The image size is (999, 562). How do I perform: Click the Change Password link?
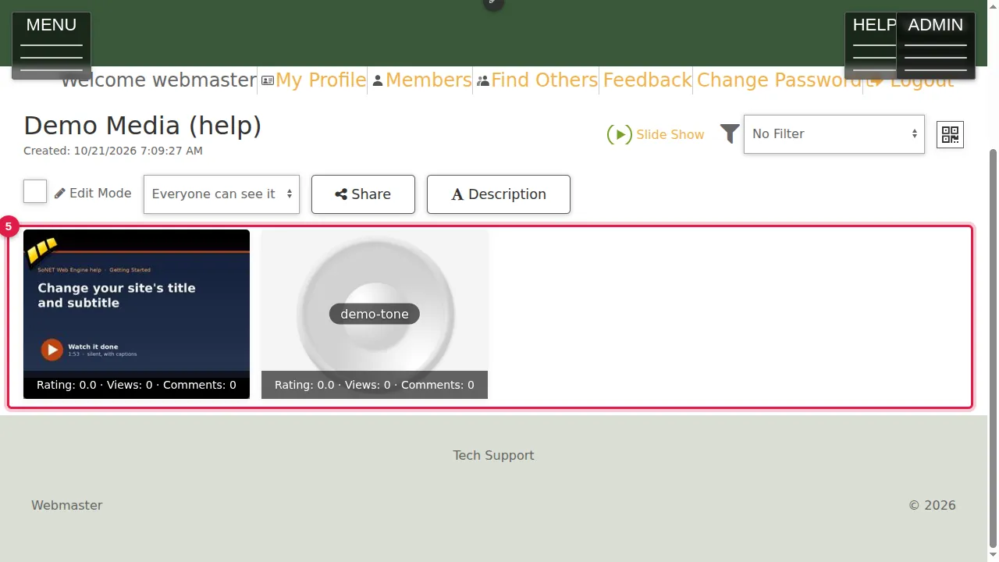click(779, 80)
